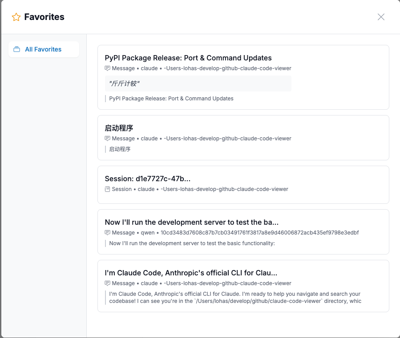Open Session: d1e7727c-47b... favorite
The height and width of the screenshot is (338, 400).
point(147,179)
